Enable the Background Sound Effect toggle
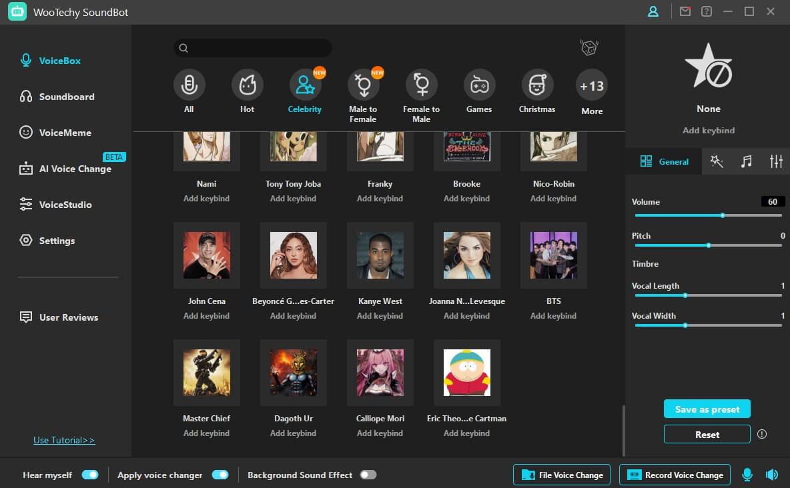The width and height of the screenshot is (790, 488). [x=368, y=475]
